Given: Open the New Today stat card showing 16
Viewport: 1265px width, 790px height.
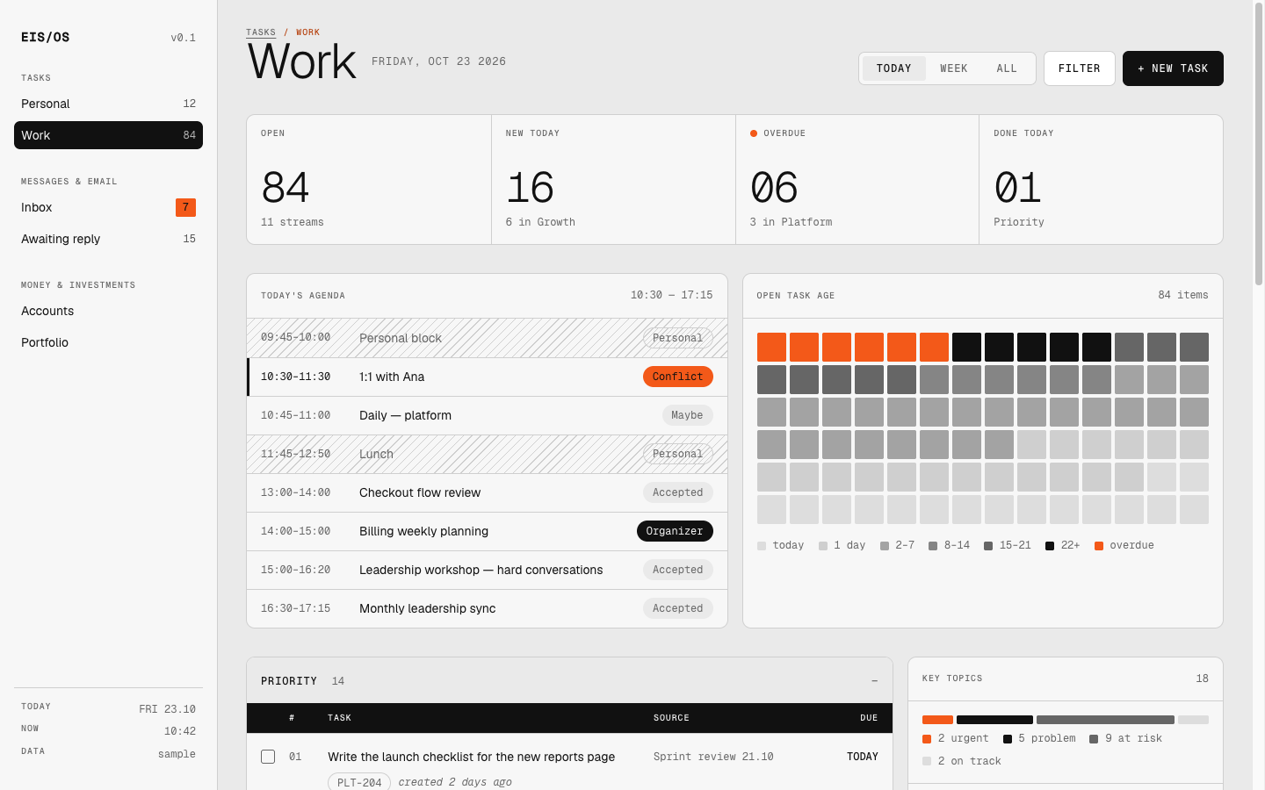Looking at the screenshot, I should (x=613, y=179).
